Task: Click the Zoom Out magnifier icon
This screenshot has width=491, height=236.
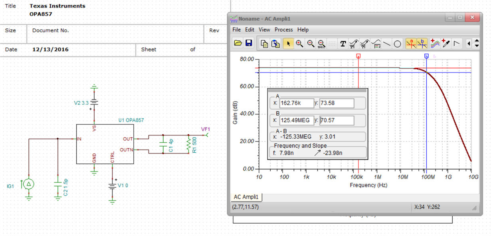Action: [x=310, y=43]
